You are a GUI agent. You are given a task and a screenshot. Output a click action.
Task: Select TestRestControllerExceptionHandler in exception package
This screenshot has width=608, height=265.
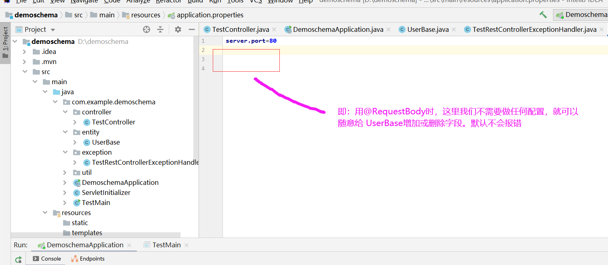tap(143, 162)
